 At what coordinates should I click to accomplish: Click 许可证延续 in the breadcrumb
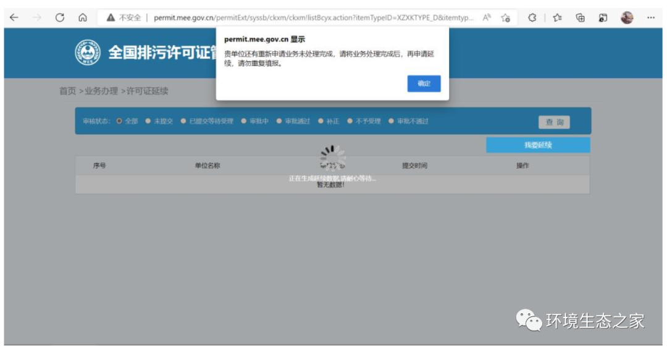pyautogui.click(x=147, y=91)
